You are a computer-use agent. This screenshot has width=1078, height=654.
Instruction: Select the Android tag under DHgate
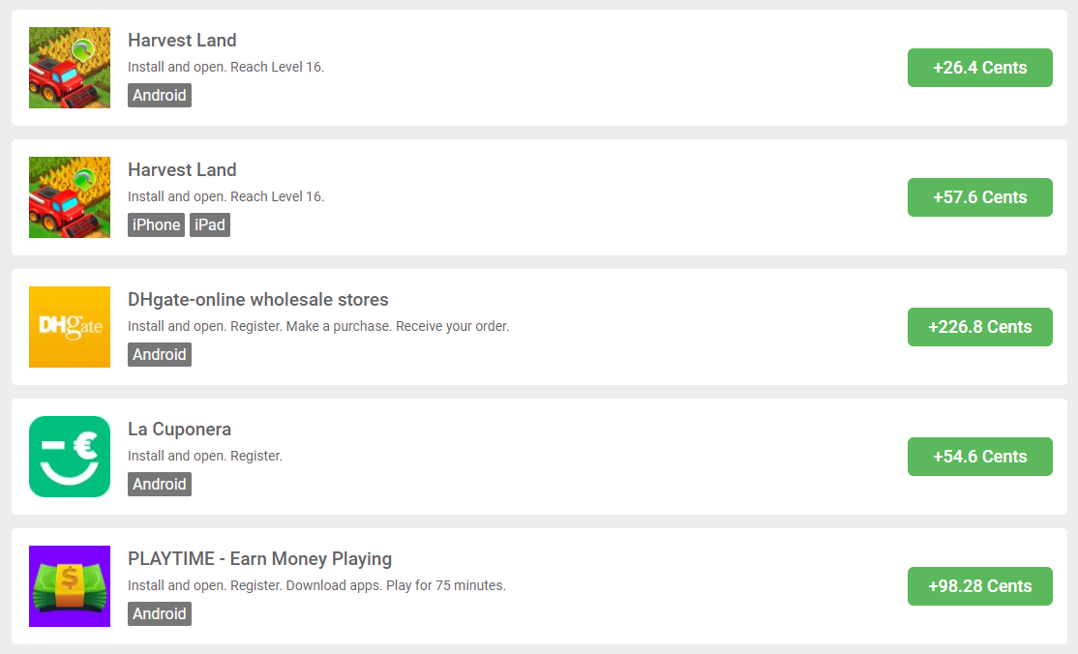pyautogui.click(x=160, y=355)
